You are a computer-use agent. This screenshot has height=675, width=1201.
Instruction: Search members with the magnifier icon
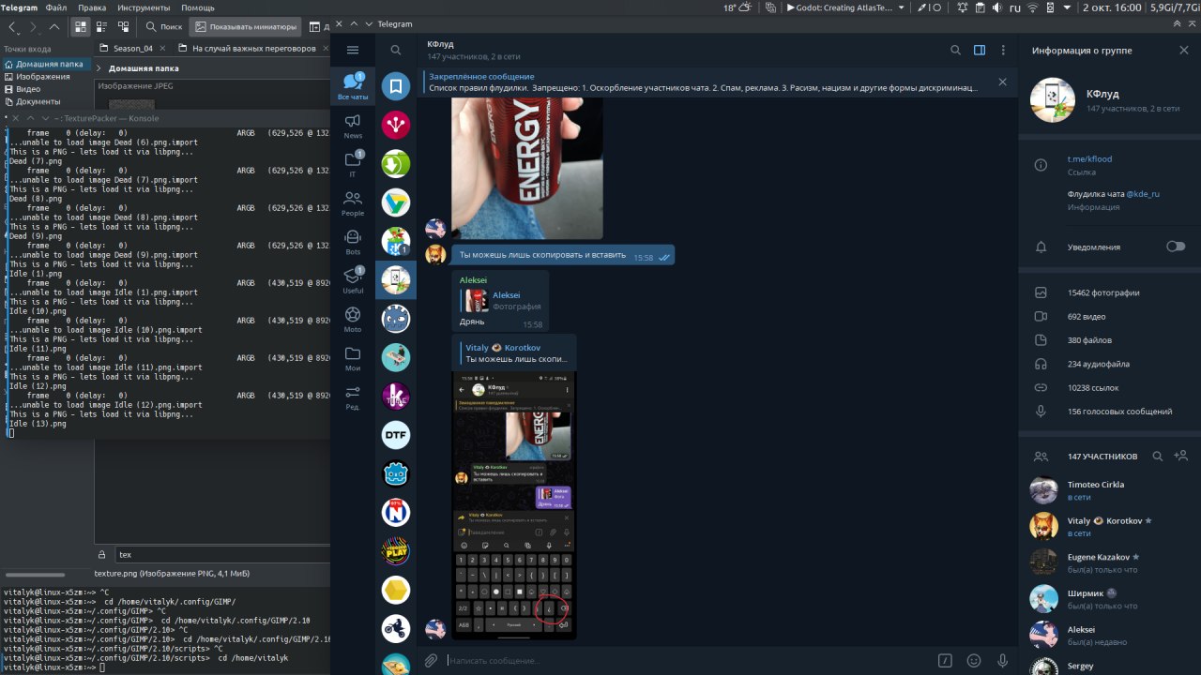click(x=1158, y=456)
